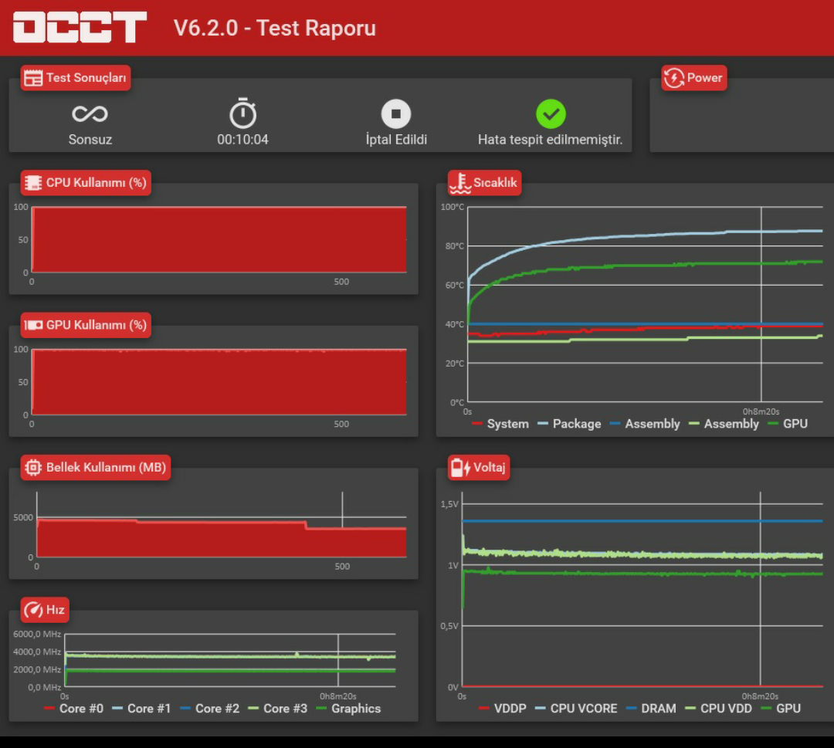The image size is (834, 748).
Task: Click Hata tespit edilmemiştir message
Action: [x=551, y=139]
